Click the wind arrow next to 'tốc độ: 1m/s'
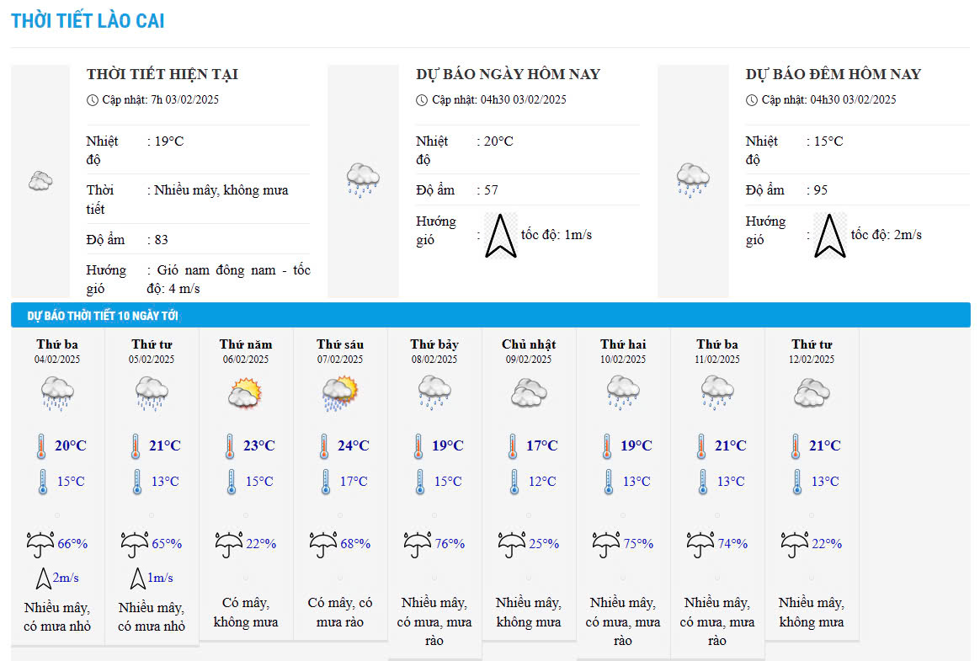Screen dimensions: 980x661 pyautogui.click(x=501, y=236)
